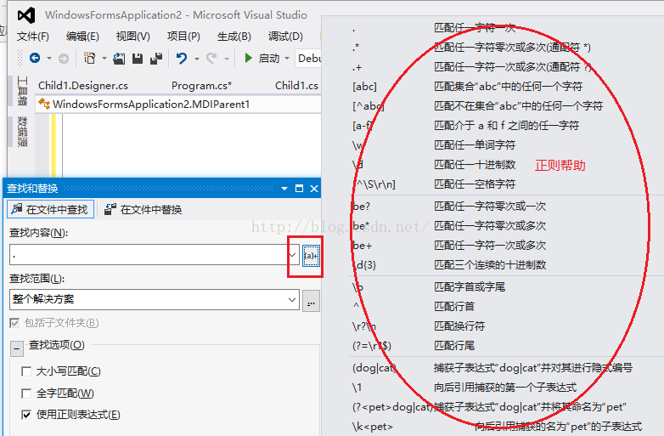The image size is (664, 436).
Task: Open the Edit (编辑) menu
Action: click(82, 37)
